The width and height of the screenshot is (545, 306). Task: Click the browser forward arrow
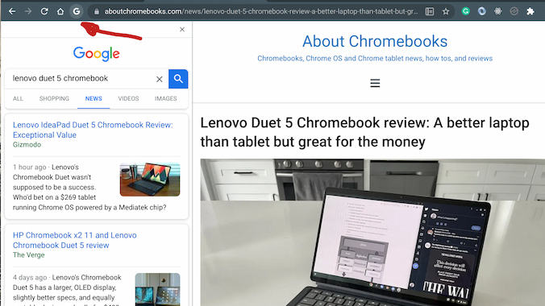coord(28,11)
